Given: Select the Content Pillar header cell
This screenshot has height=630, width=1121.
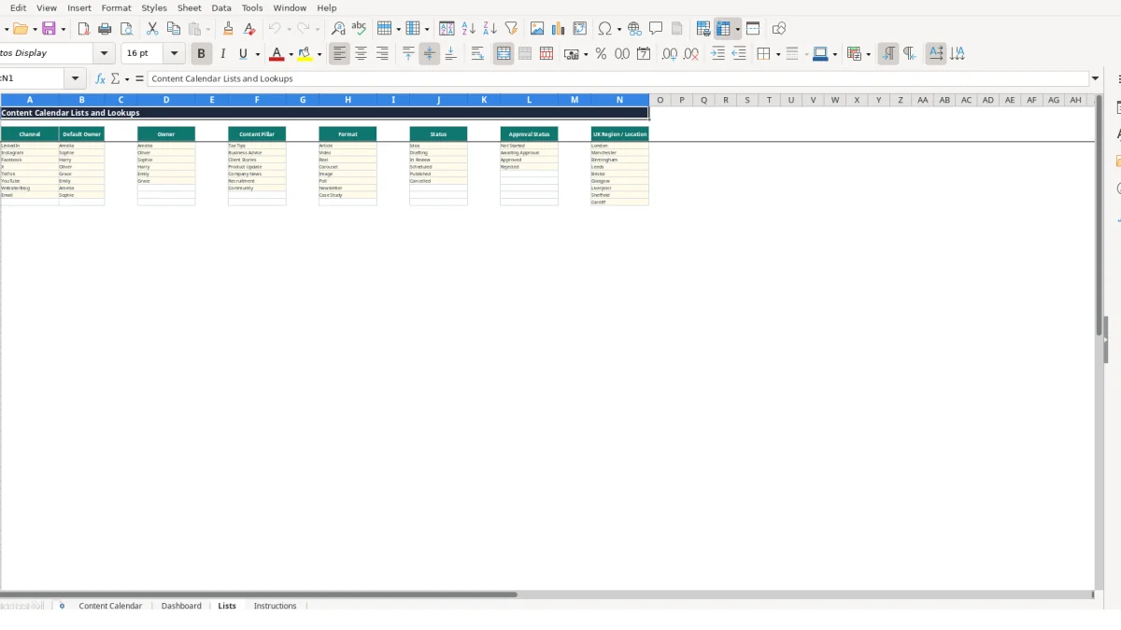Looking at the screenshot, I should click(x=257, y=133).
